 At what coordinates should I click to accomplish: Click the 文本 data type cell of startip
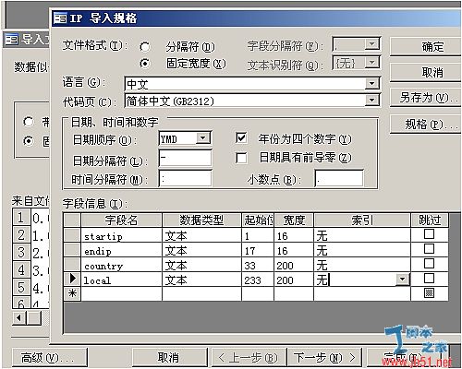(201, 235)
